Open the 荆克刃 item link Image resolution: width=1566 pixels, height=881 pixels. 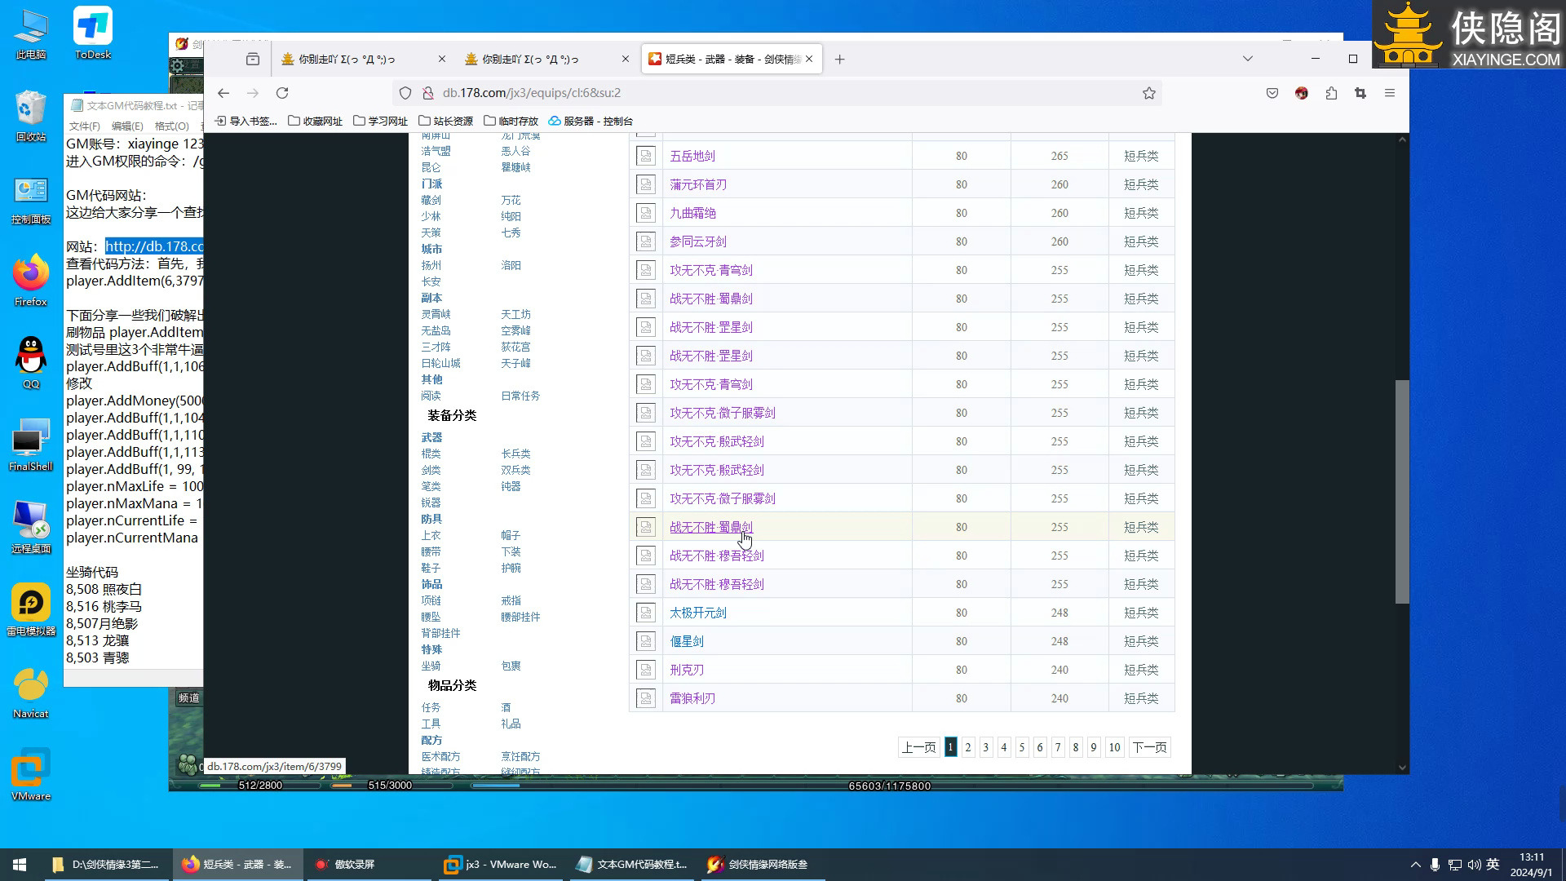(x=687, y=670)
